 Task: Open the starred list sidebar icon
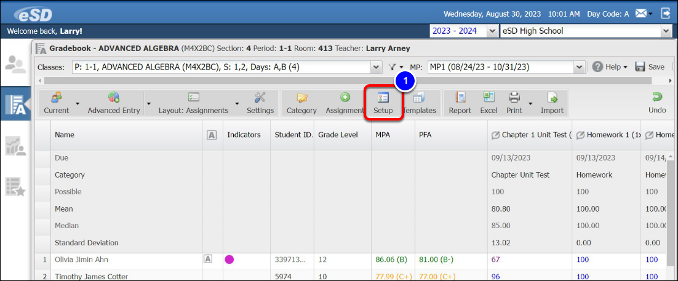point(15,186)
